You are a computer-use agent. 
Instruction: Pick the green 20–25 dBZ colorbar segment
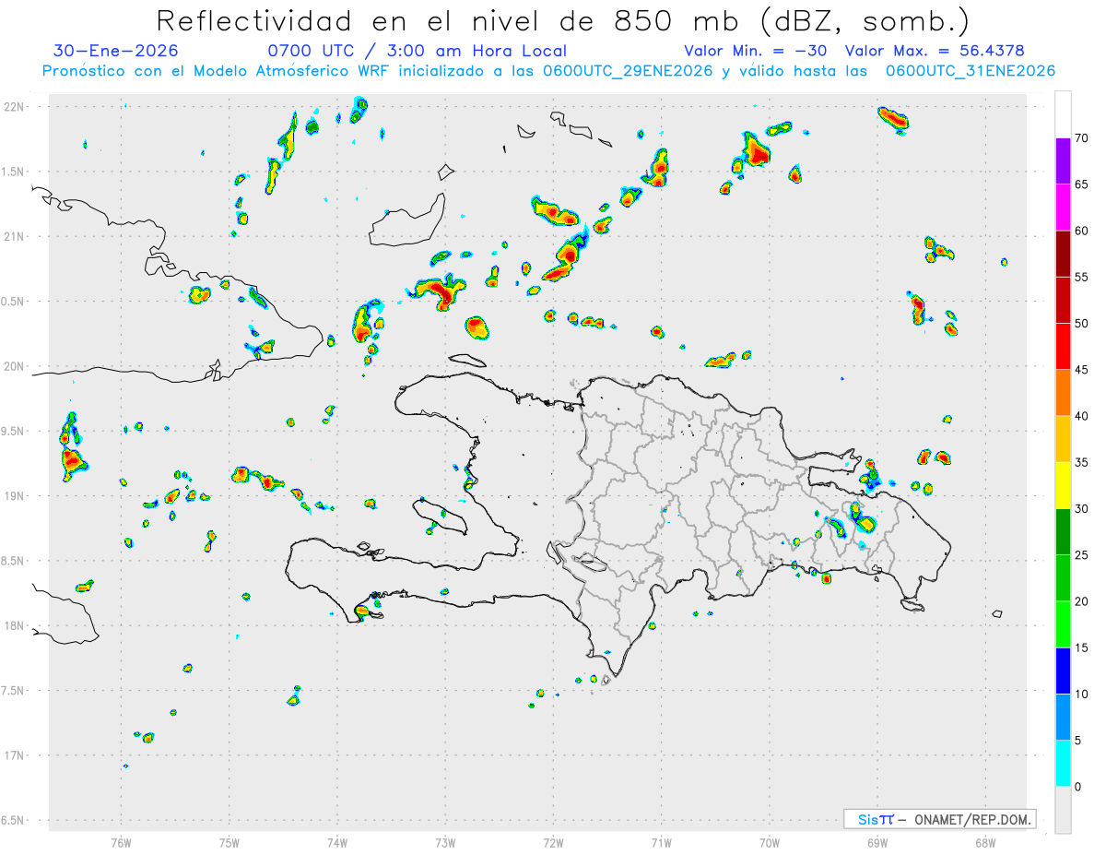click(x=1063, y=578)
